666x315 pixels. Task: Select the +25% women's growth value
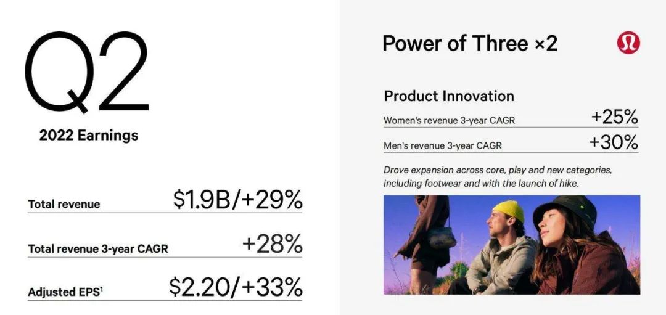[x=614, y=117]
